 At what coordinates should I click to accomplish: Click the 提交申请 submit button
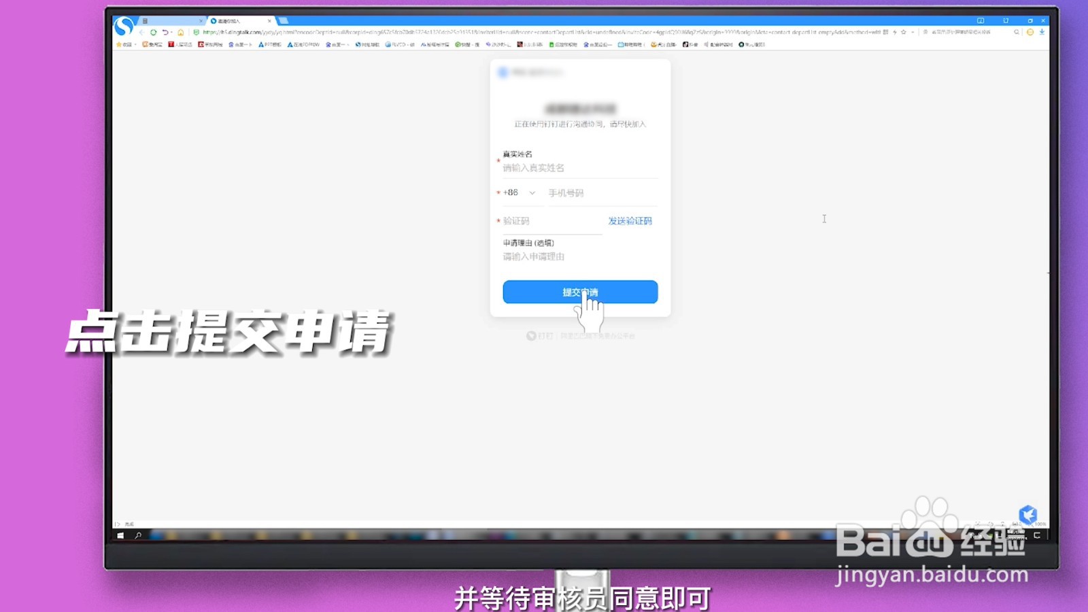pos(579,291)
